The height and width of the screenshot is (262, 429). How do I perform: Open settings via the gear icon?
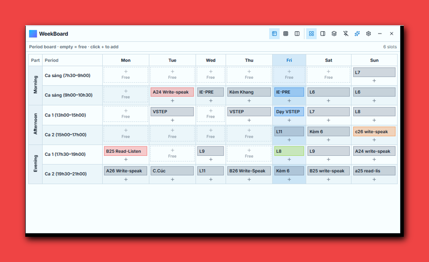click(x=368, y=34)
